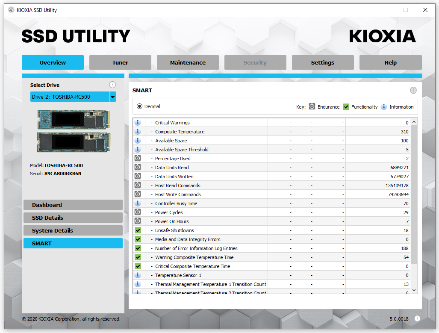Click the endurance icon beside Host Write Commands
This screenshot has width=439, height=333.
pyautogui.click(x=138, y=194)
